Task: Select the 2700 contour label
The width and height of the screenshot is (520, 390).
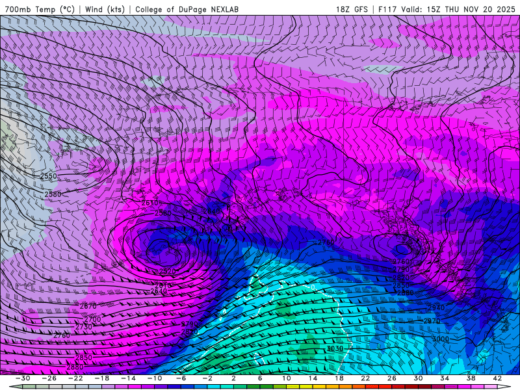Action: tap(92, 319)
